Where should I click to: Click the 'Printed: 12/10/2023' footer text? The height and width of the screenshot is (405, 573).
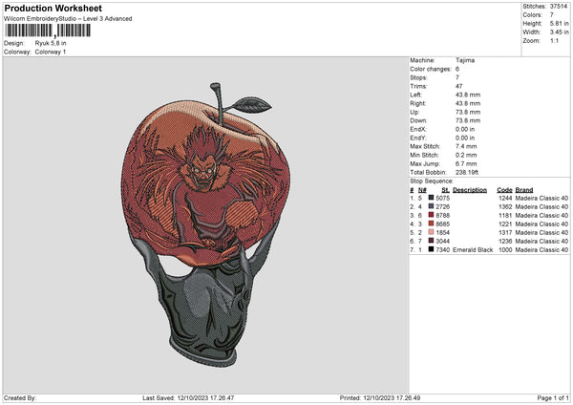coord(380,397)
